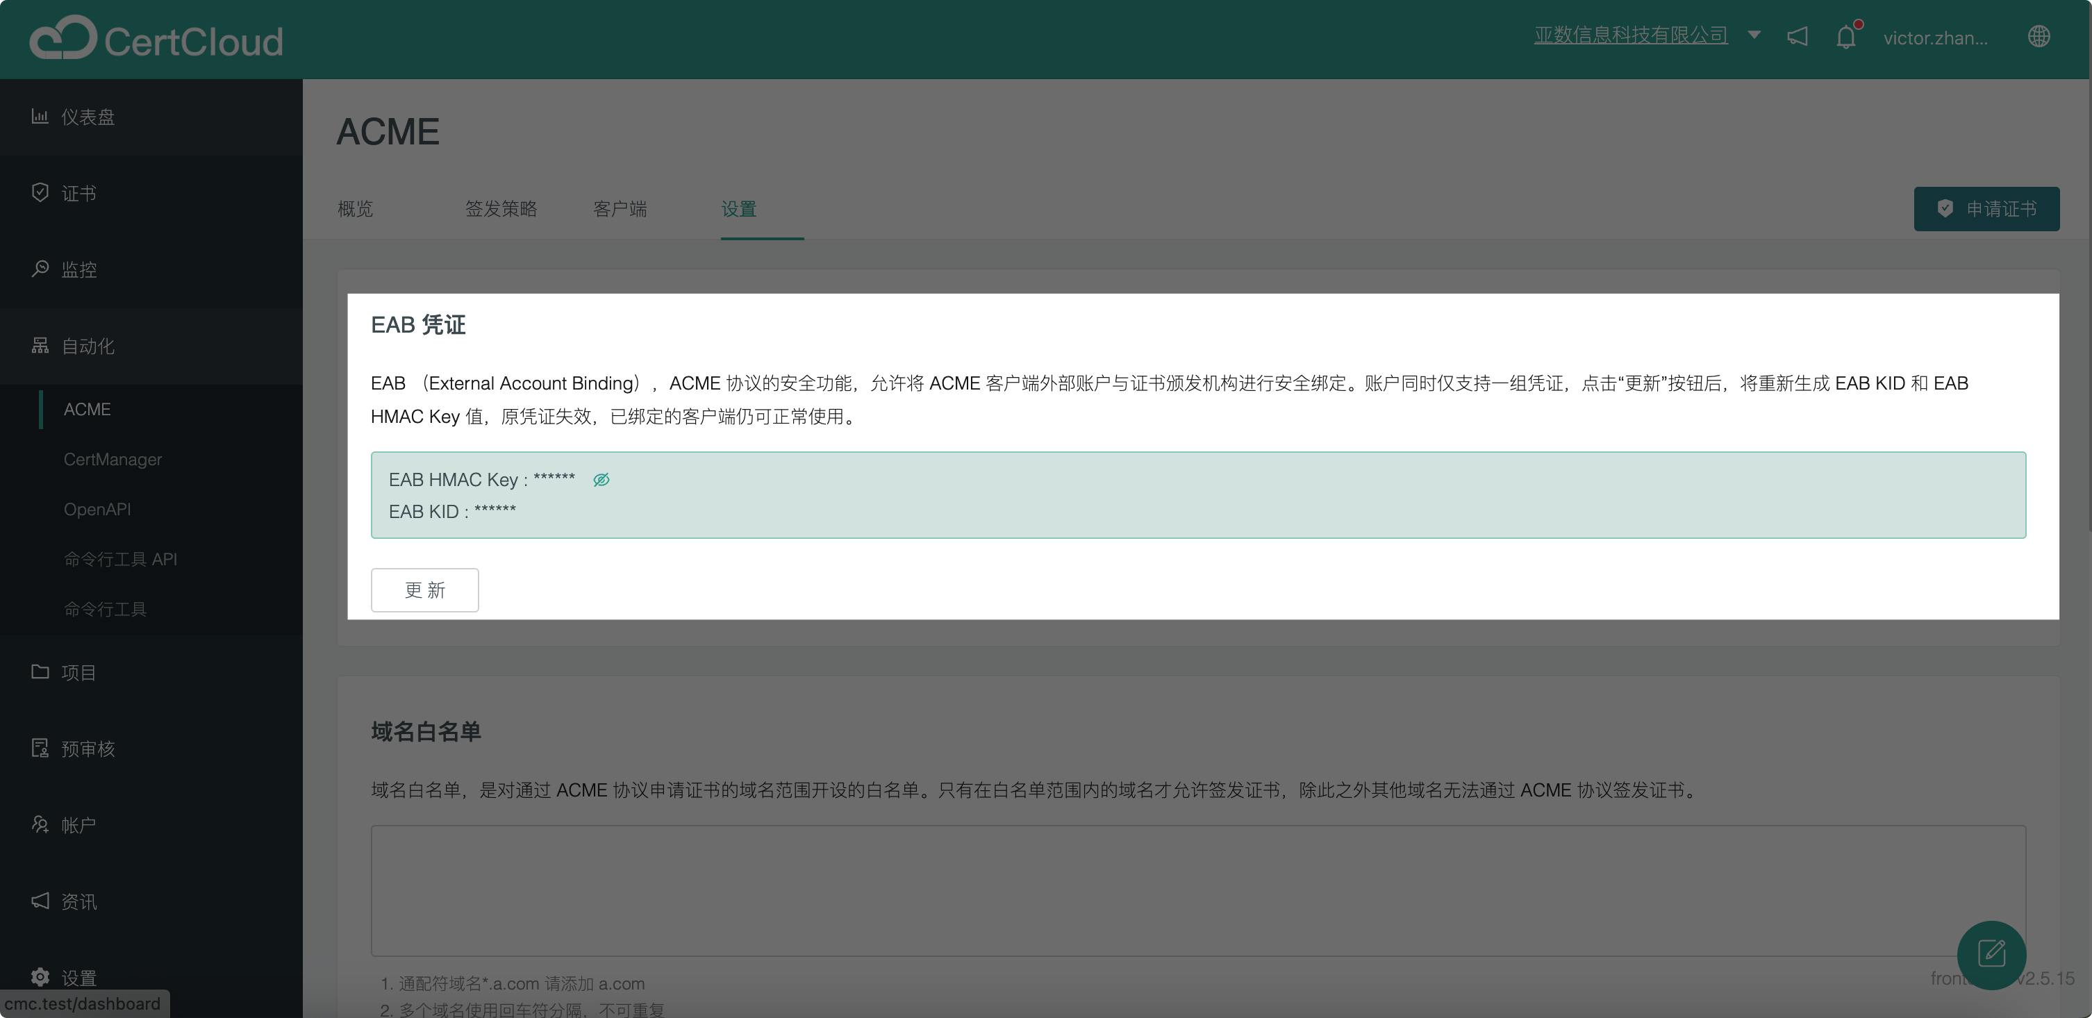
Task: Click the document icon beside 预审核
Action: 40,748
